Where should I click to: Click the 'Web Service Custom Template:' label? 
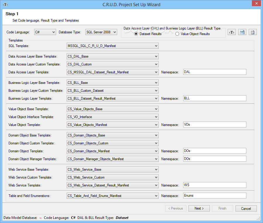[x=30, y=177]
